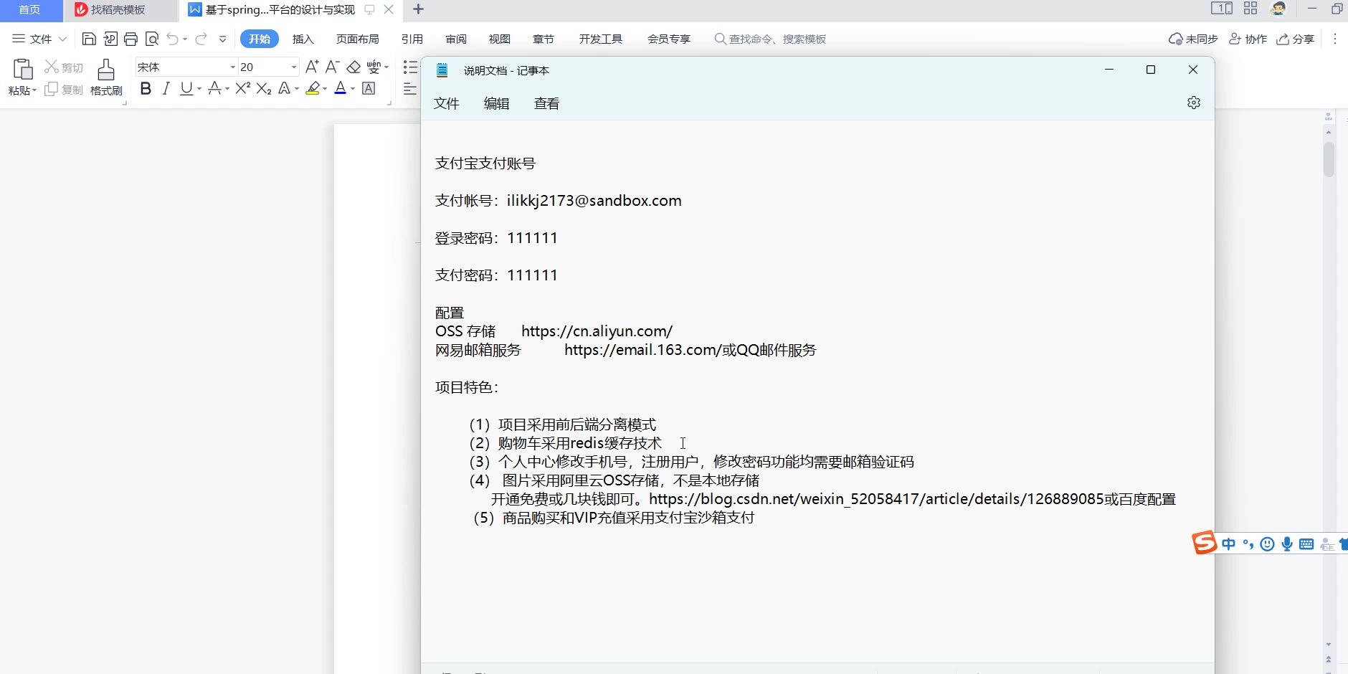Toggle Italic formatting

pyautogui.click(x=166, y=88)
